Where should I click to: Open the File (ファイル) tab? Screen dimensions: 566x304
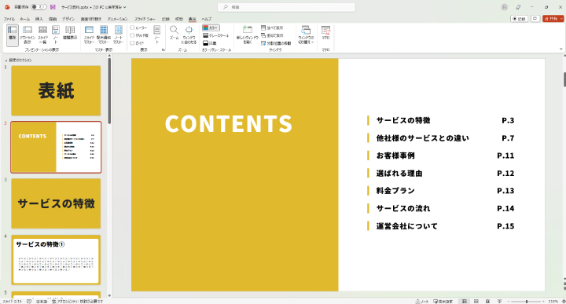[x=9, y=19]
